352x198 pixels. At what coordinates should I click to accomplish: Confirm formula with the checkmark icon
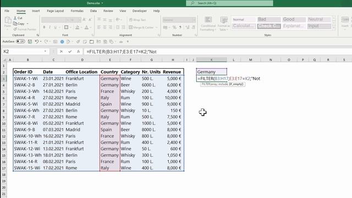[70, 52]
